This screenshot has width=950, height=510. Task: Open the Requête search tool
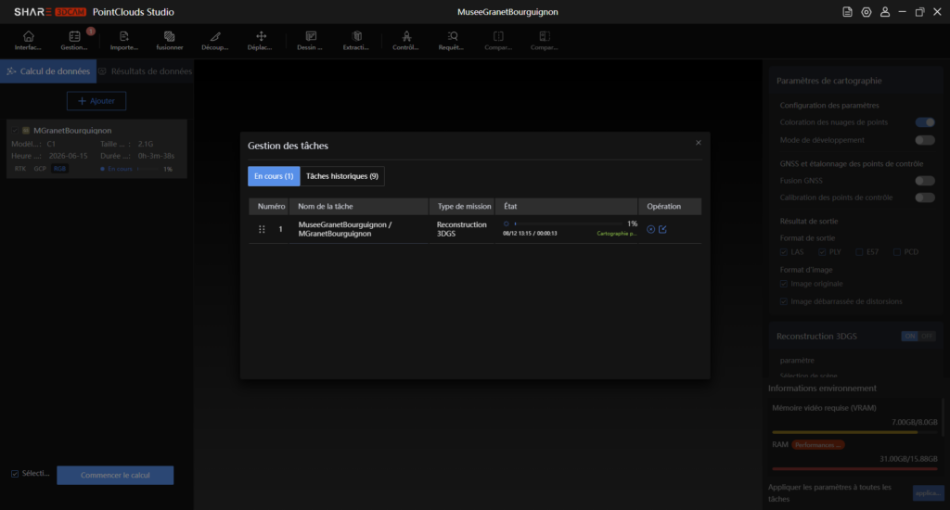click(452, 36)
